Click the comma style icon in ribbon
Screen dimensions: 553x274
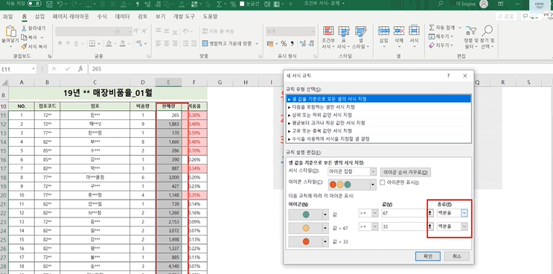point(292,44)
